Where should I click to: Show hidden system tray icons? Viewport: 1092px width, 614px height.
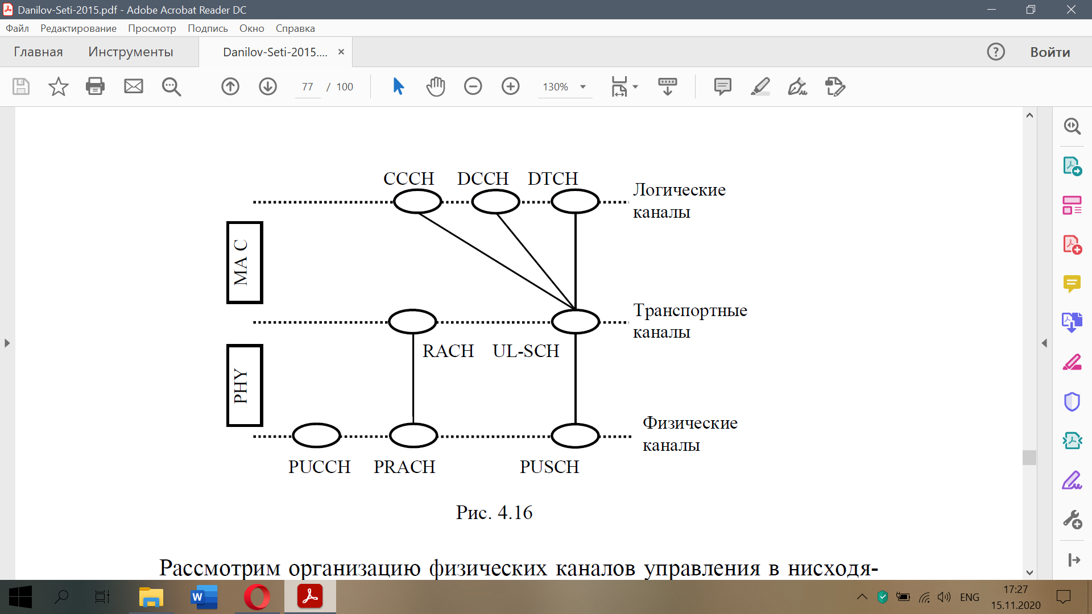coord(862,597)
